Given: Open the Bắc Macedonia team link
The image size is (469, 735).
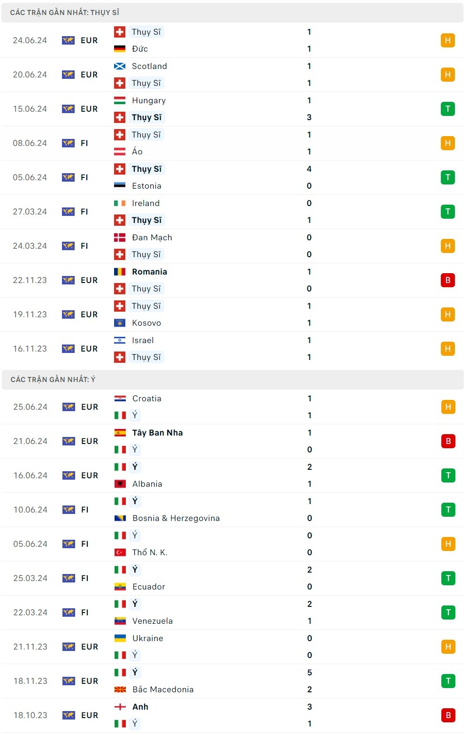Looking at the screenshot, I should (x=163, y=689).
